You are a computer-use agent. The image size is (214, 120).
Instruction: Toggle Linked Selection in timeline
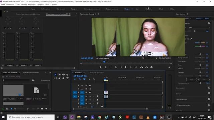tap(84, 79)
